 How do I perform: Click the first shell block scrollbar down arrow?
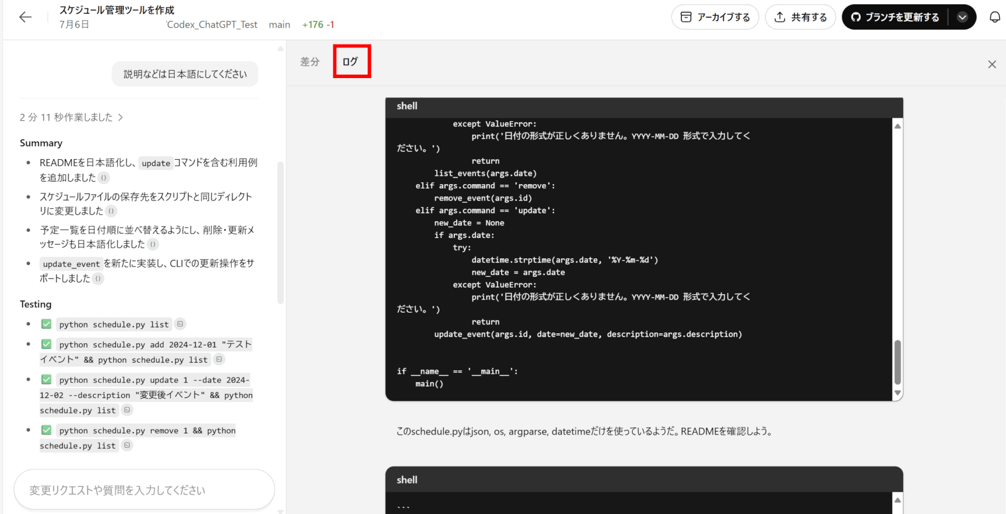point(897,393)
